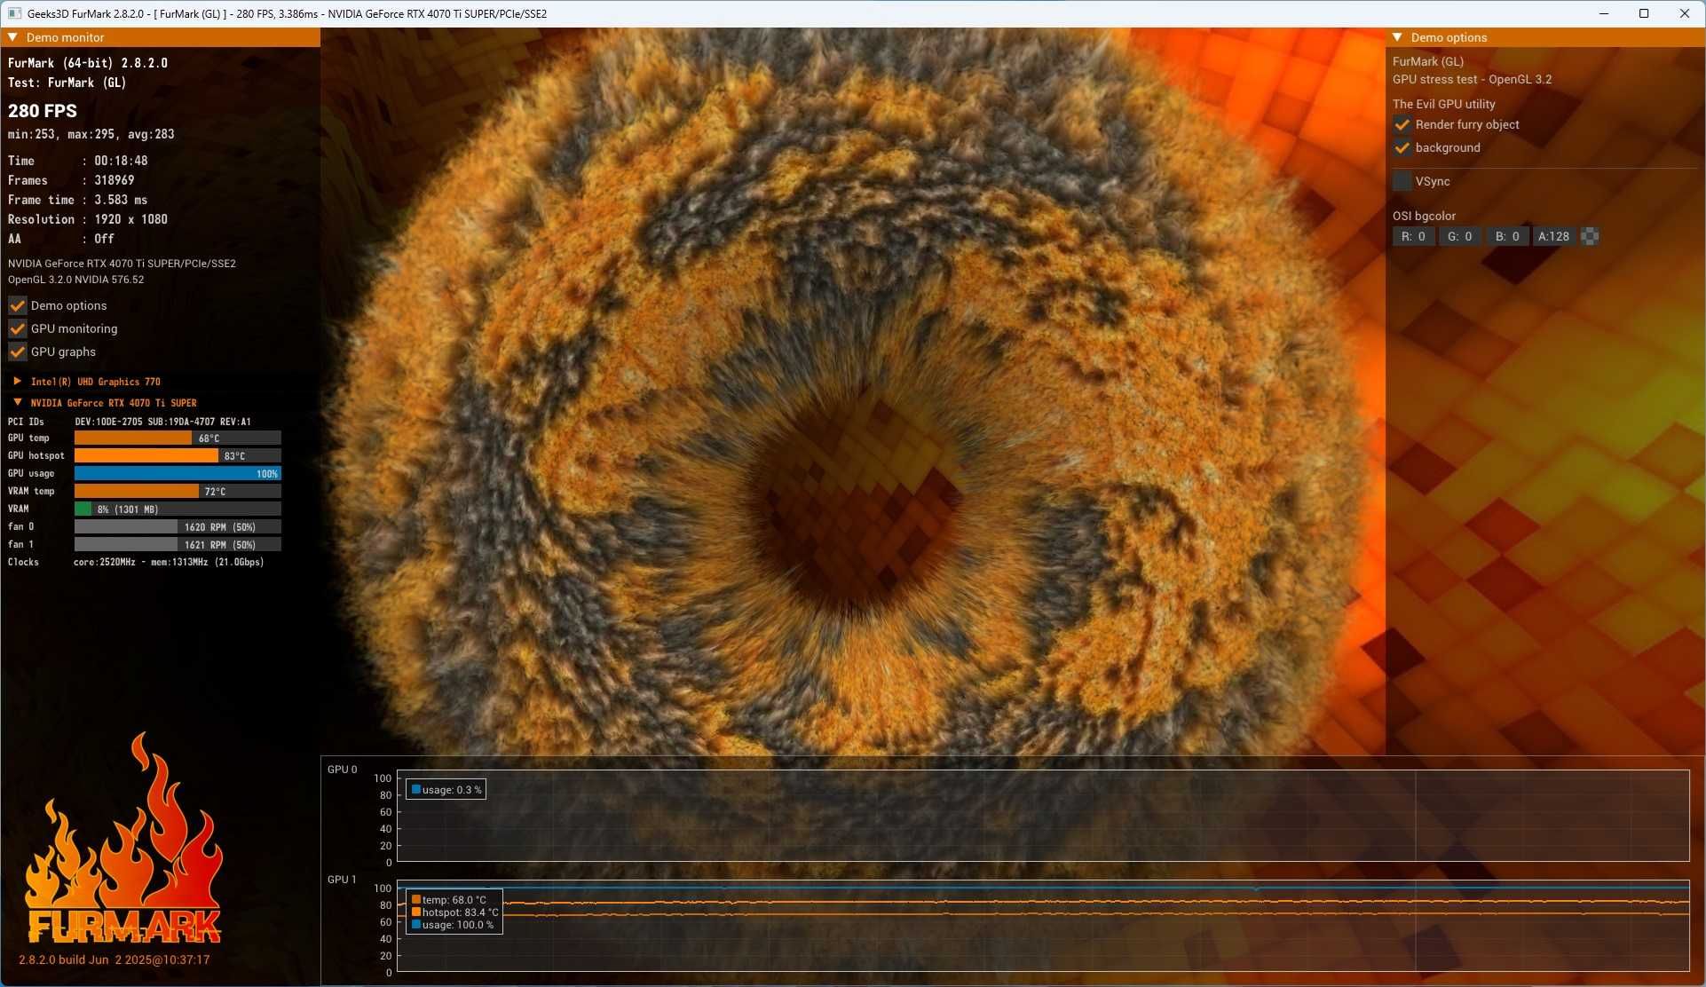Click the AA Off row
Image resolution: width=1706 pixels, height=987 pixels.
click(x=61, y=239)
